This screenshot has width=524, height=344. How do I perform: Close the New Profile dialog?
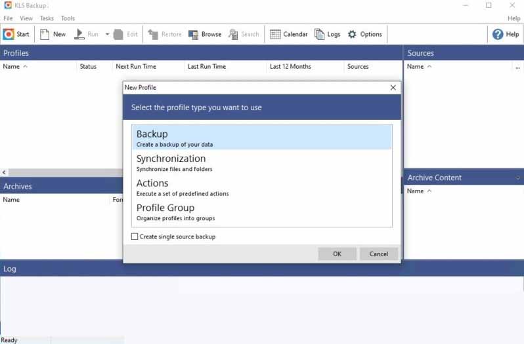point(393,87)
